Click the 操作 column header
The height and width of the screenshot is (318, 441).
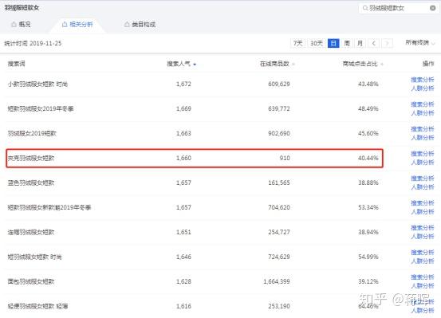pyautogui.click(x=428, y=64)
